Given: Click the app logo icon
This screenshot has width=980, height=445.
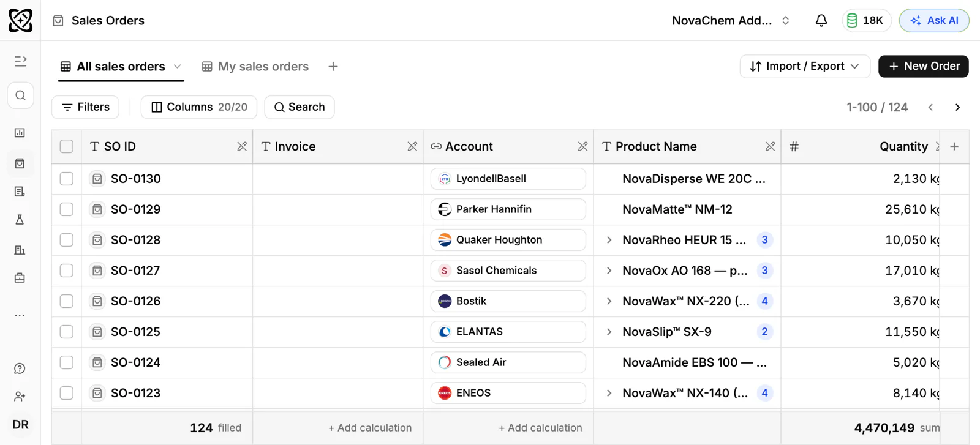Looking at the screenshot, I should [20, 20].
